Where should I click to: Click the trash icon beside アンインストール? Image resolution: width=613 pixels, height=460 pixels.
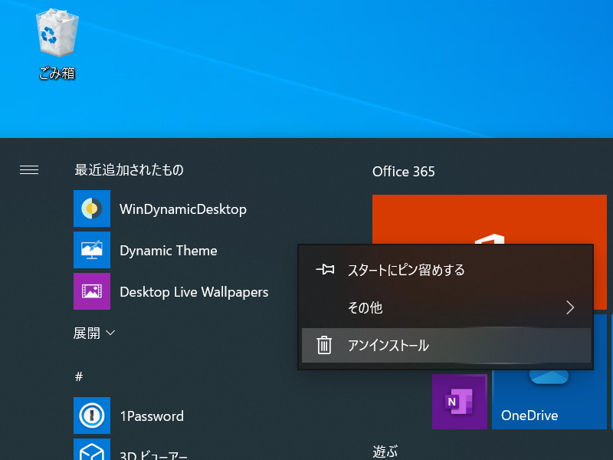click(x=326, y=345)
